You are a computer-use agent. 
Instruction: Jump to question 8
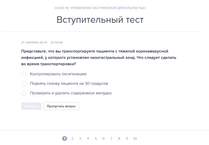119,138
